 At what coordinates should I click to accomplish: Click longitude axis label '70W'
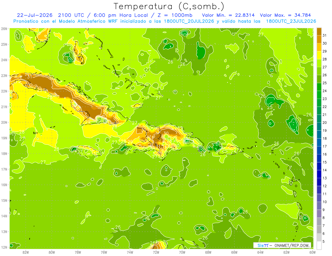click(x=182, y=252)
